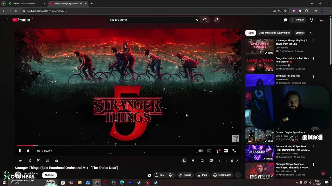332x186 pixels.
Task: Click the address bar URL
Action: 47,11
